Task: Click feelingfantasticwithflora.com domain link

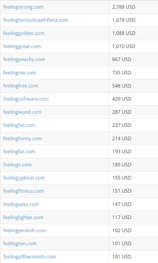Action: tap(36, 20)
